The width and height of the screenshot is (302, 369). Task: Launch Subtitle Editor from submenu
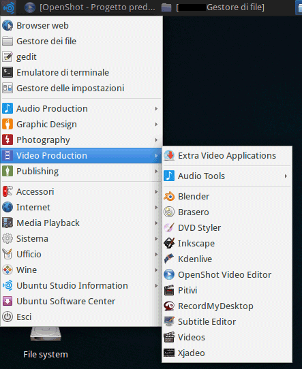point(227,322)
